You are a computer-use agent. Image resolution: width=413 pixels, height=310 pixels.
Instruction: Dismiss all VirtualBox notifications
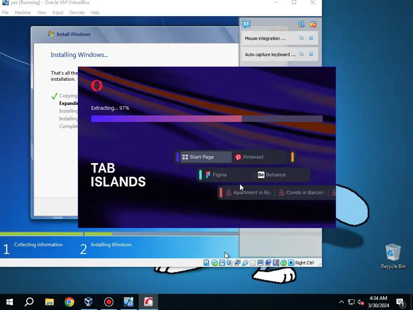click(x=313, y=24)
